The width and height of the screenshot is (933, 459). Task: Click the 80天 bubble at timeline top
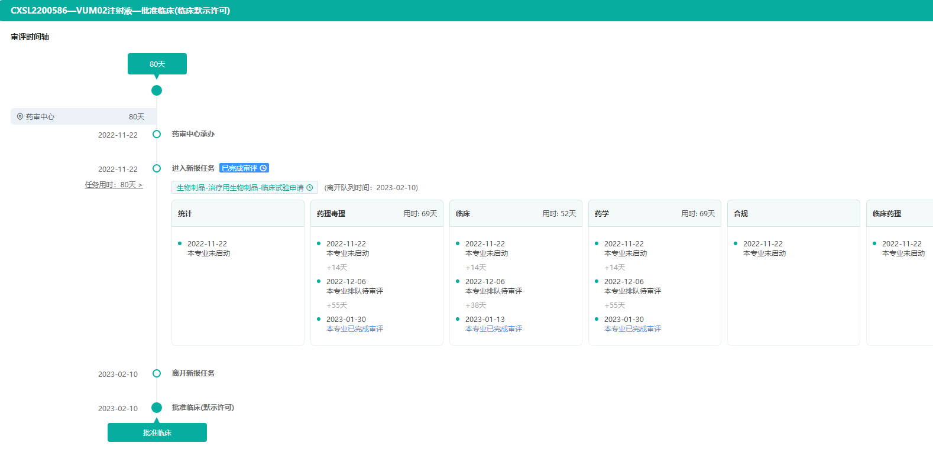[157, 64]
